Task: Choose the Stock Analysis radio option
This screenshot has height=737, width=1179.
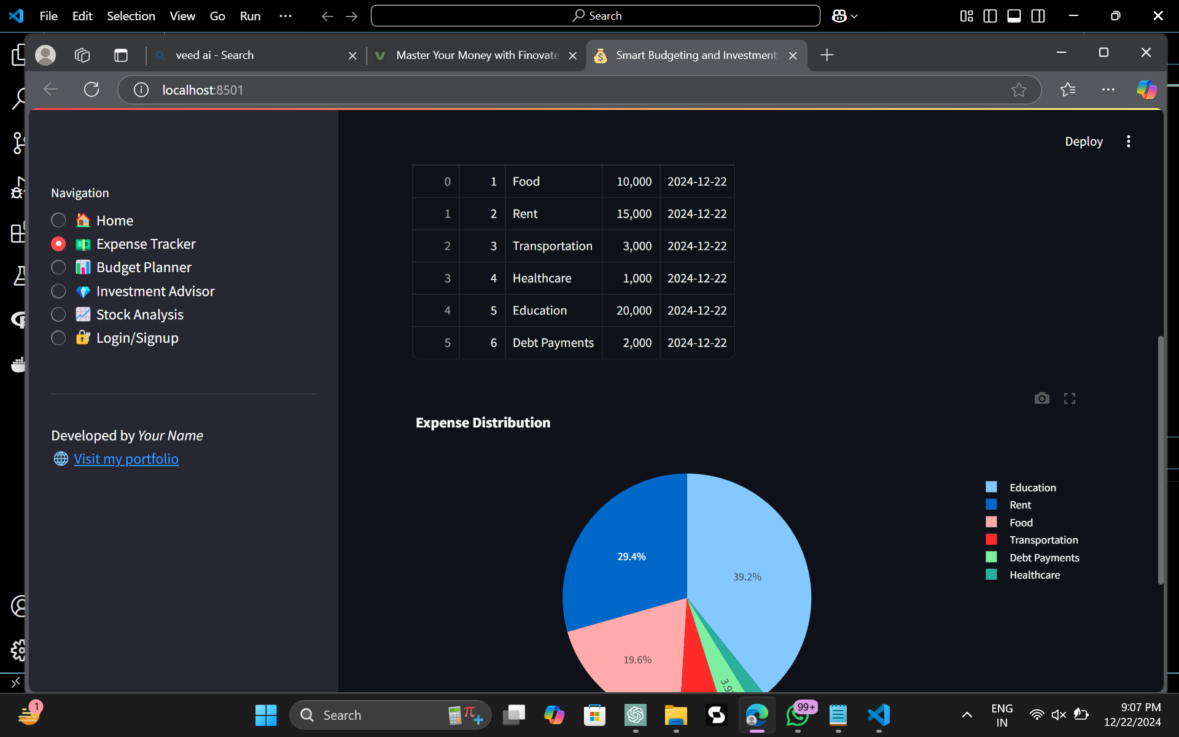Action: coord(58,314)
